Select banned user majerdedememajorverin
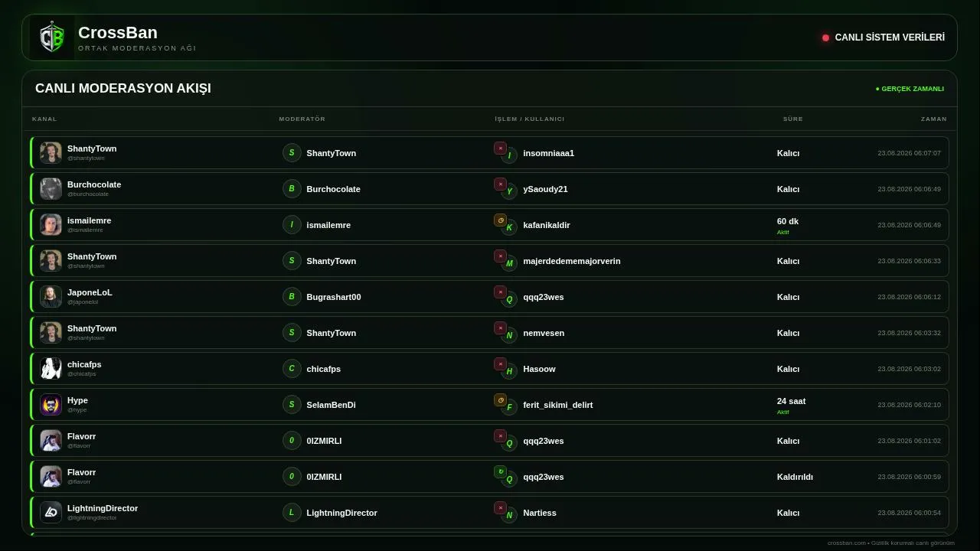980x551 pixels. pos(572,261)
